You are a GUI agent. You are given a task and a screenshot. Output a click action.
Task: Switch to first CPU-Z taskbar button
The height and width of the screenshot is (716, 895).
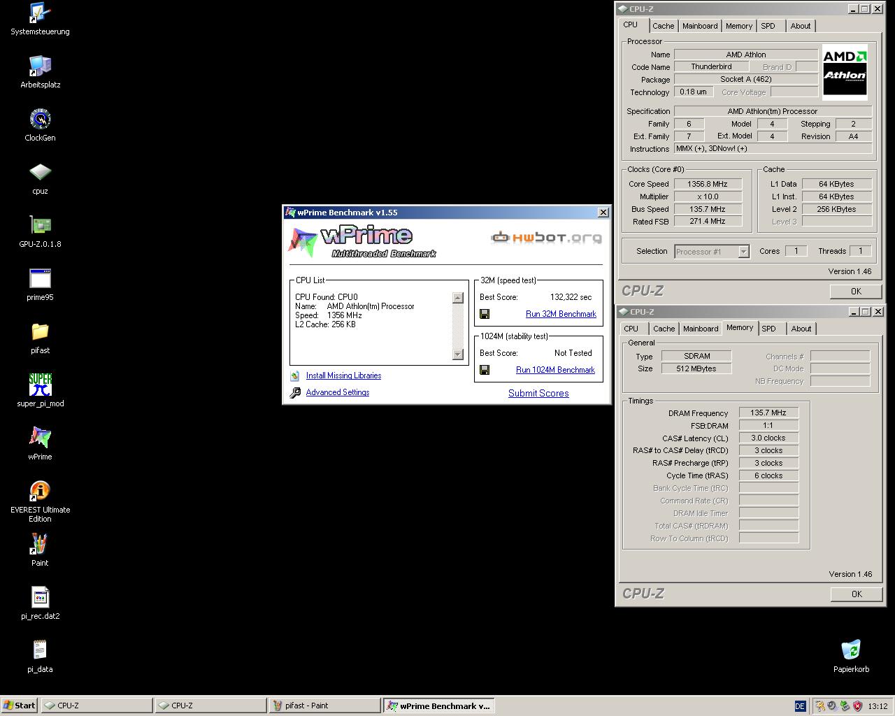[96, 706]
